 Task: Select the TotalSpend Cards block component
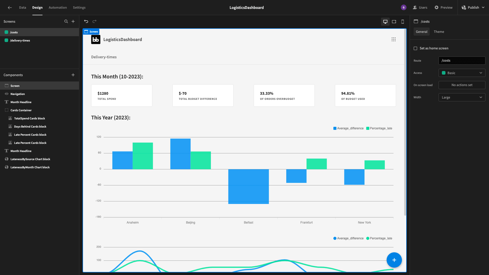pyautogui.click(x=39, y=118)
